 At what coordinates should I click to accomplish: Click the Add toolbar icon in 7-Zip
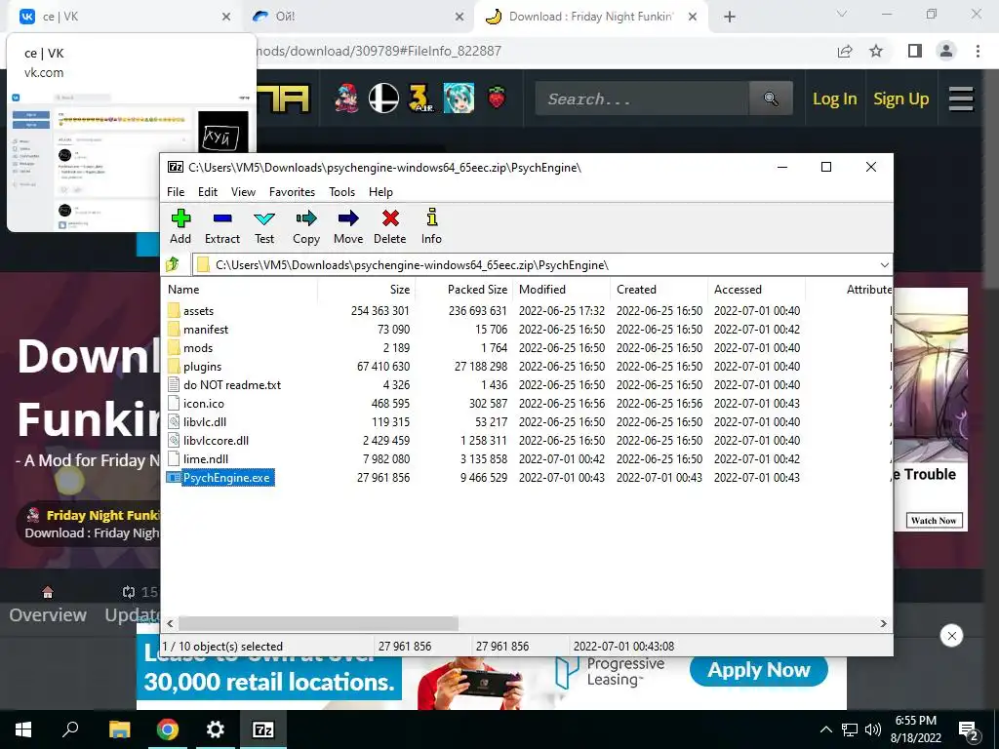(180, 218)
